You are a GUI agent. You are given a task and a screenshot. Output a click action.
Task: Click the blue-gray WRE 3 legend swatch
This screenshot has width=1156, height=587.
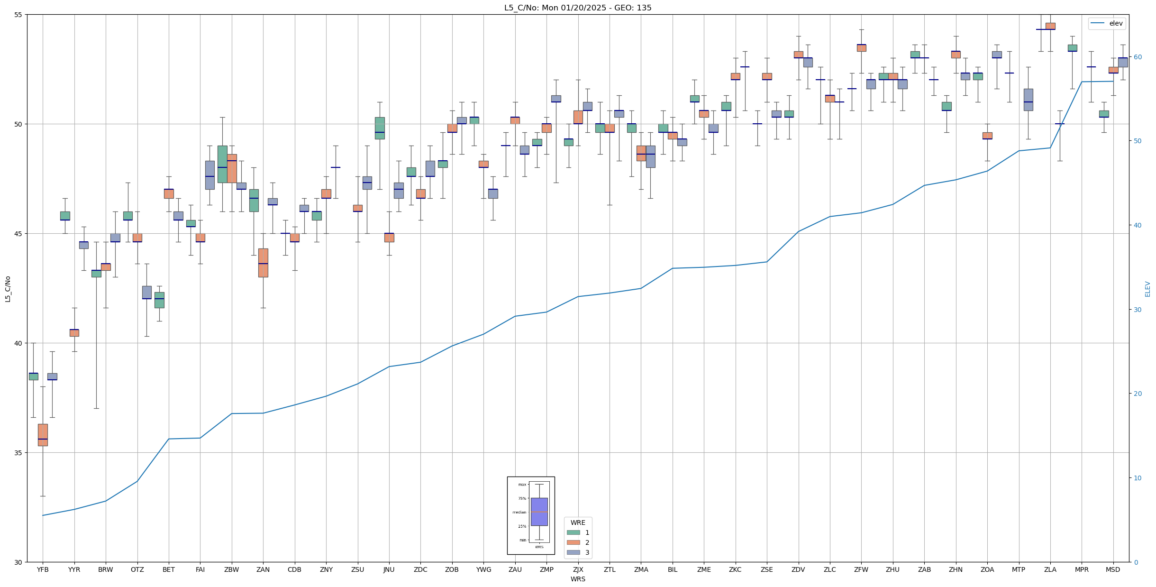pyautogui.click(x=573, y=552)
